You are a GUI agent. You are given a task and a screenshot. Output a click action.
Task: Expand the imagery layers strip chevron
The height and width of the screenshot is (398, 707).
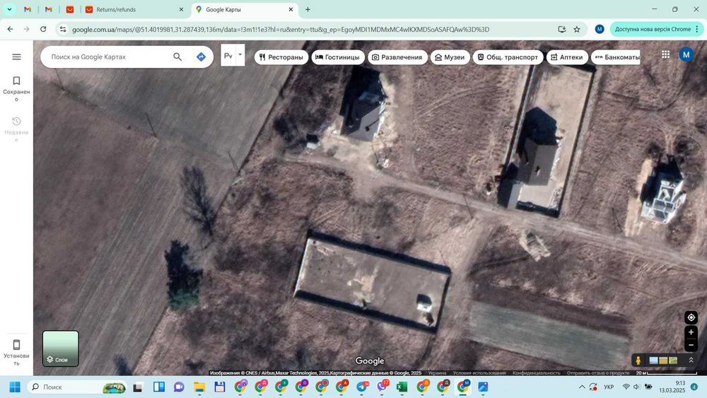691,360
